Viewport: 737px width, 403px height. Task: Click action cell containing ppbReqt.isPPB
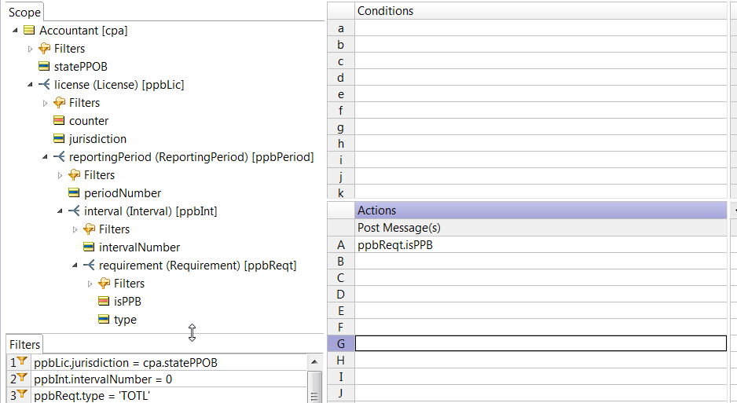pyautogui.click(x=541, y=245)
